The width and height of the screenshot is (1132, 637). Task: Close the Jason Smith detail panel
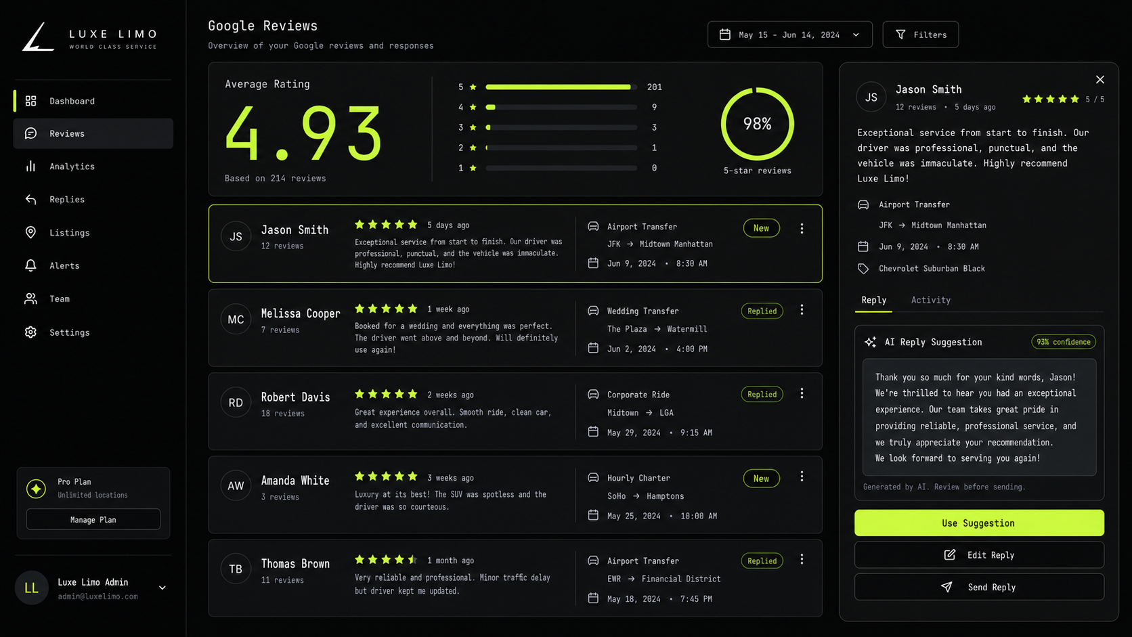point(1100,80)
